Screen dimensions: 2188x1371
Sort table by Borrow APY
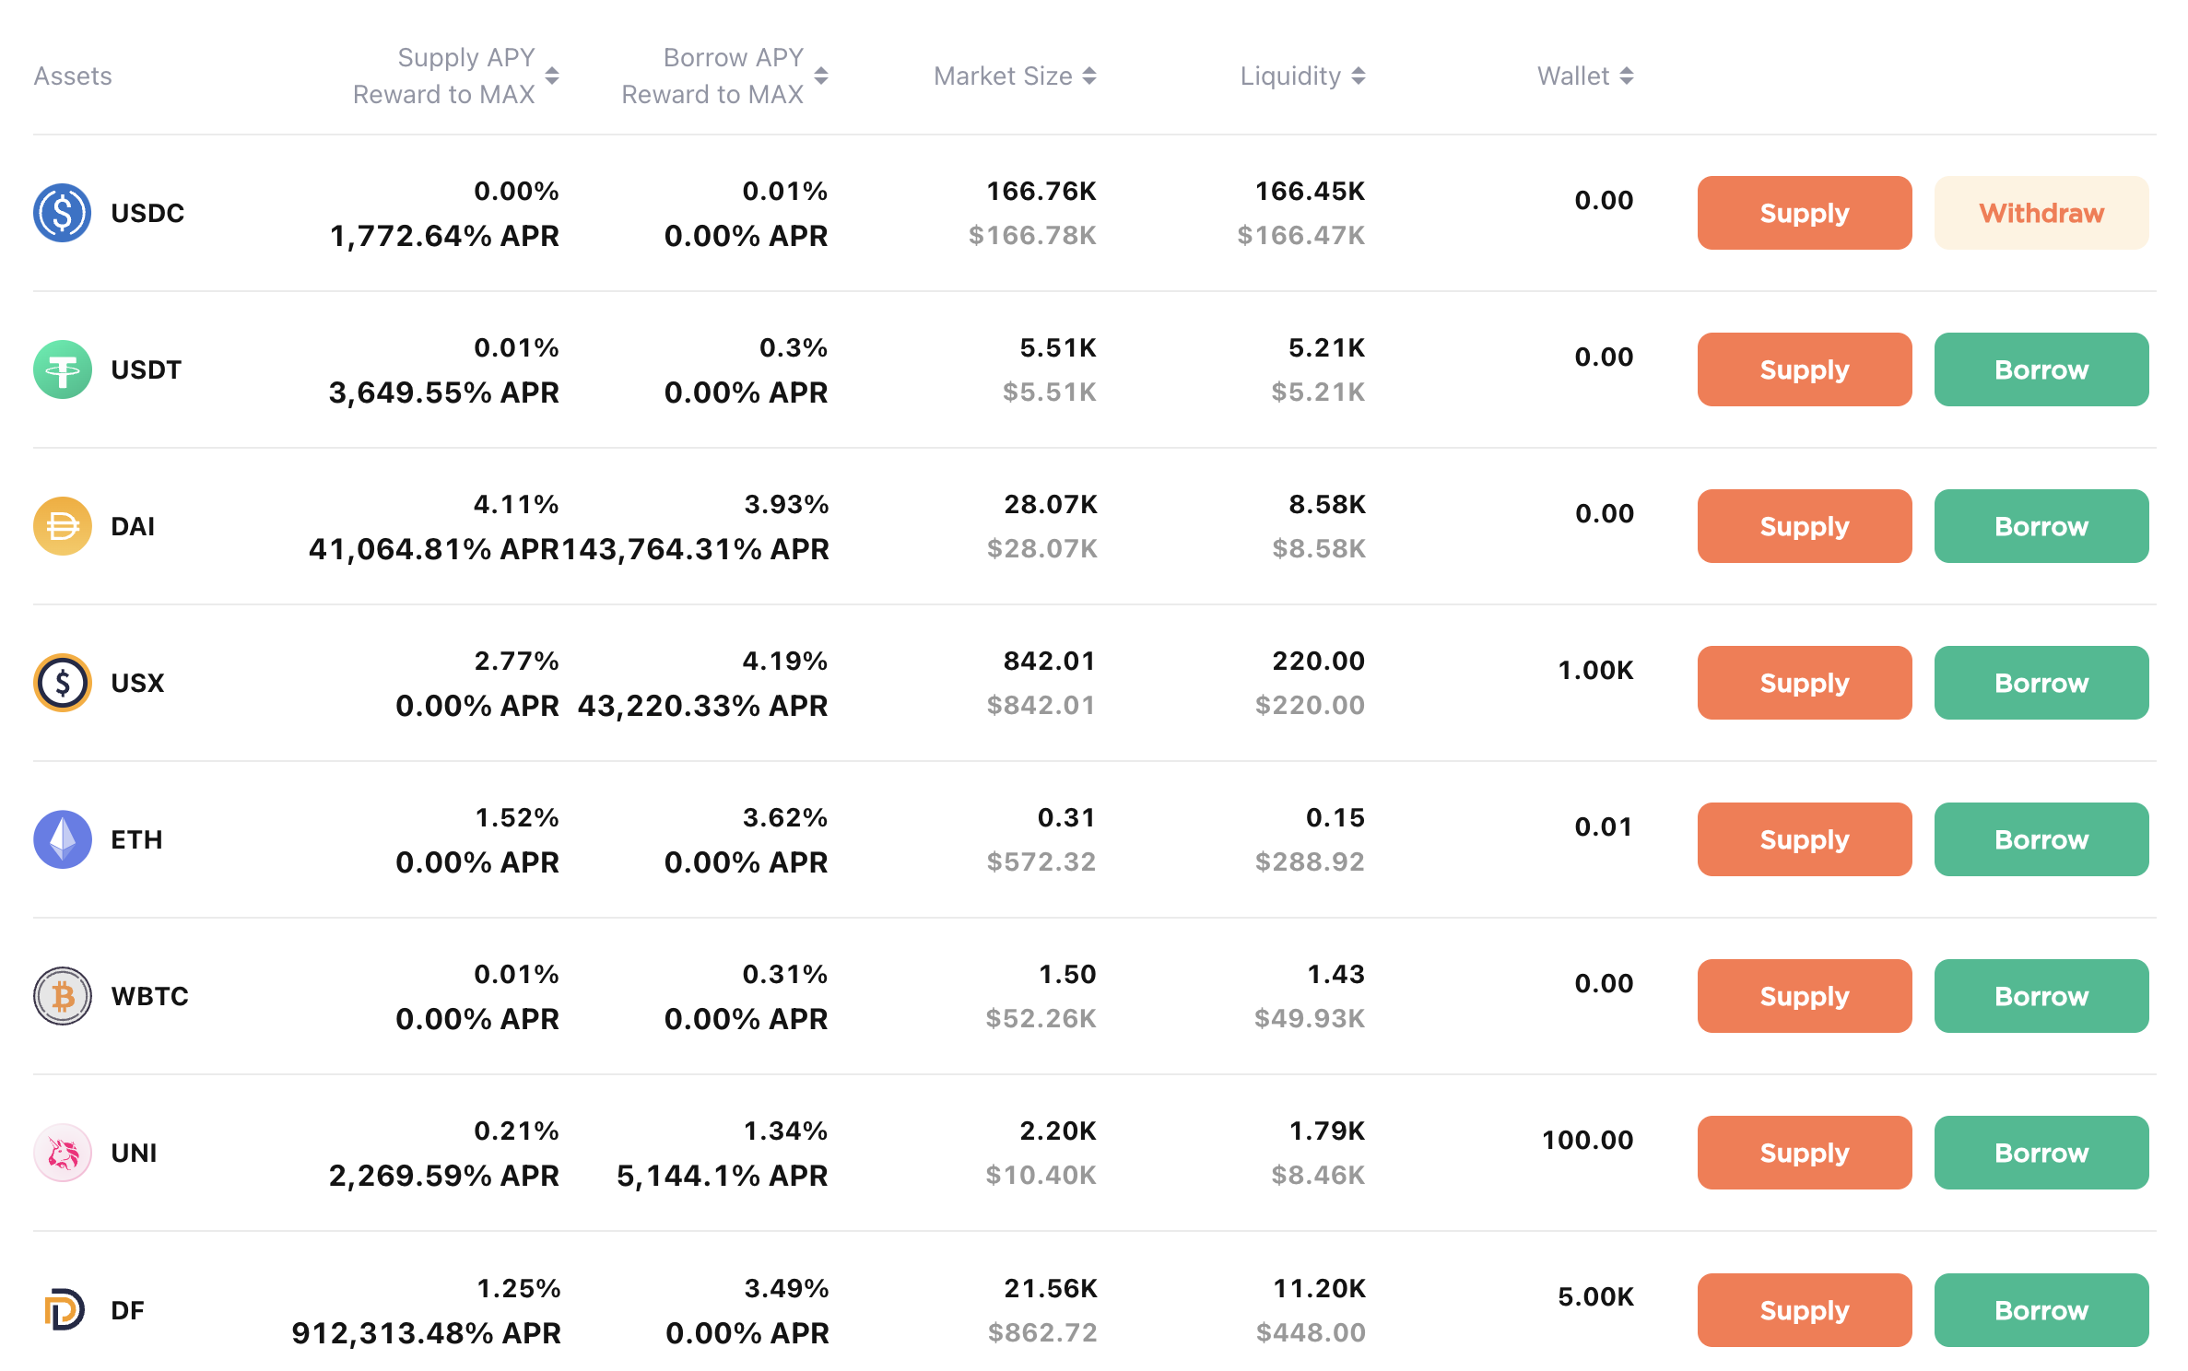click(821, 76)
